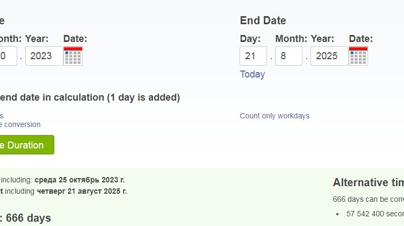The width and height of the screenshot is (404, 226).
Task: Toggle the include end date in calculation label
Action: coord(89,97)
